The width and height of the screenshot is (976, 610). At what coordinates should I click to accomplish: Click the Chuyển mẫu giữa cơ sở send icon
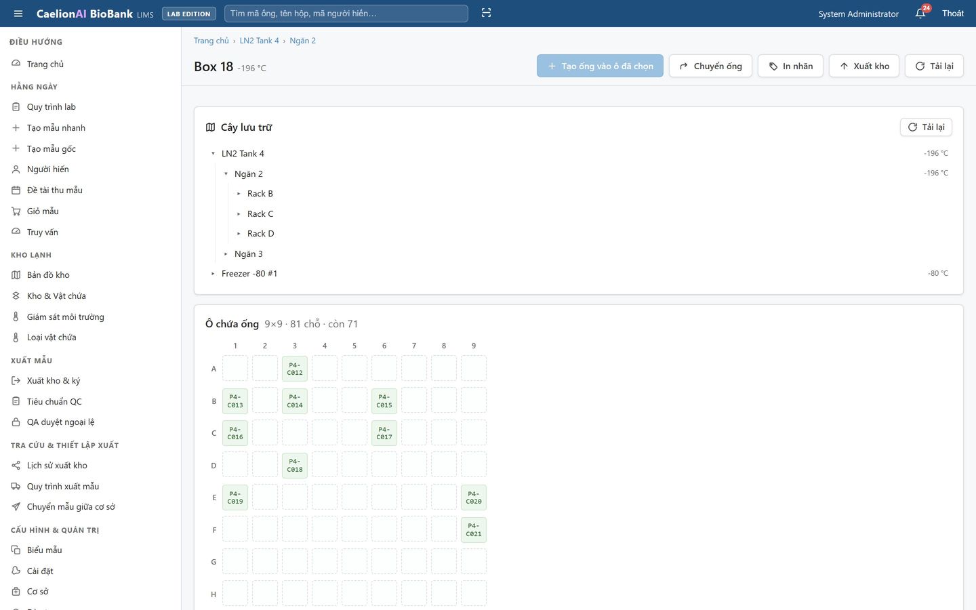click(16, 507)
